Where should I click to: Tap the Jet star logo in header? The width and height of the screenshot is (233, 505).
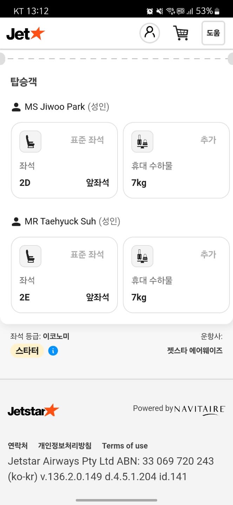pyautogui.click(x=26, y=33)
